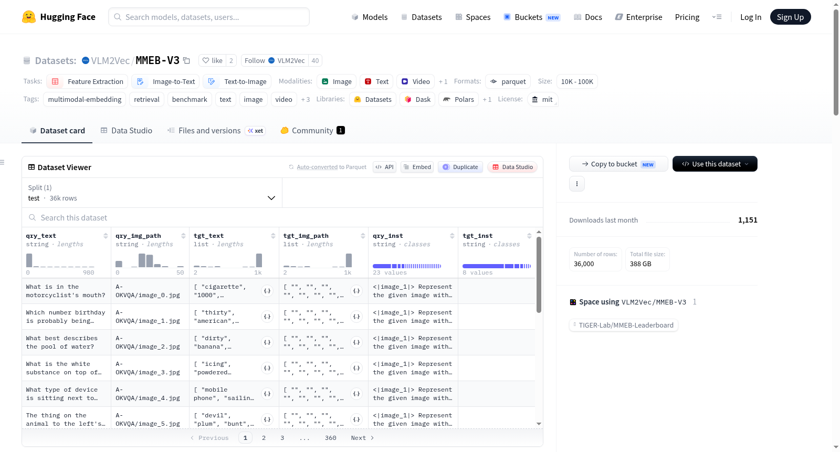Expand cell for the mobile phone tgt_text row

(267, 394)
